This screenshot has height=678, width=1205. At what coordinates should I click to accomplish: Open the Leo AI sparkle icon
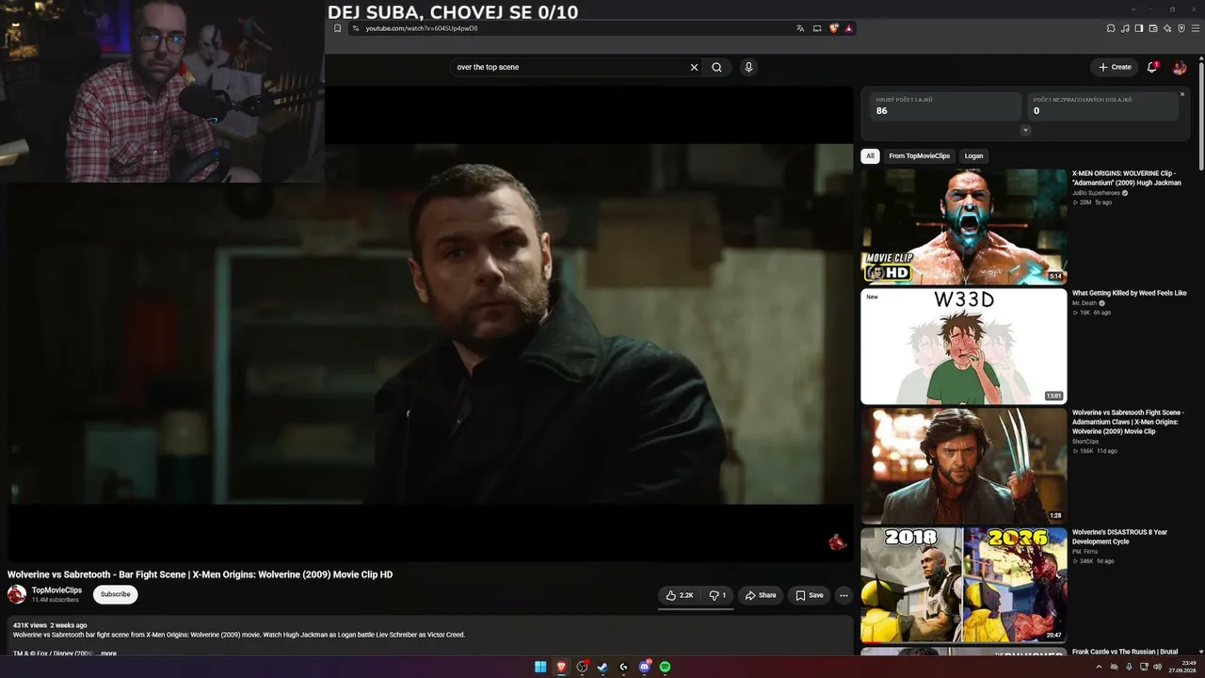[x=1167, y=28]
